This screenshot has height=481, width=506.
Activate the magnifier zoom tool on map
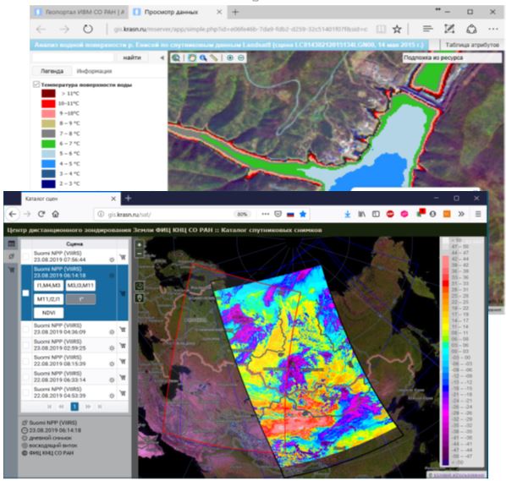(x=203, y=58)
